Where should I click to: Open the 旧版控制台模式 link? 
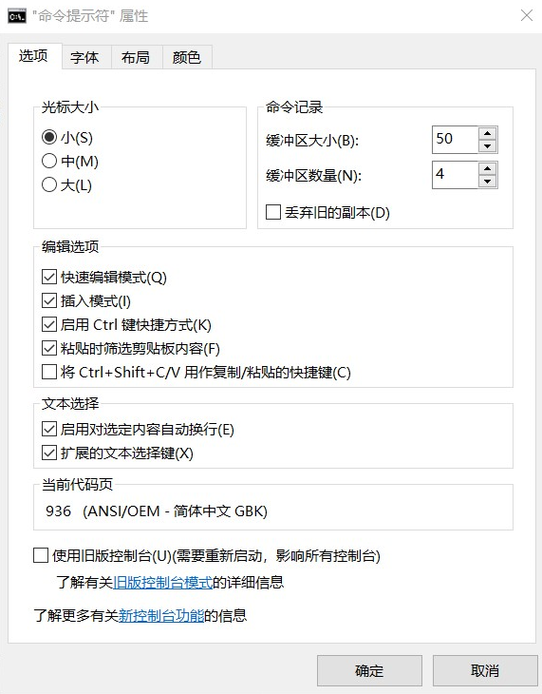pyautogui.click(x=162, y=583)
